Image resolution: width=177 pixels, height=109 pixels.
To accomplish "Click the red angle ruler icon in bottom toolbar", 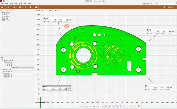I will [x=113, y=106].
